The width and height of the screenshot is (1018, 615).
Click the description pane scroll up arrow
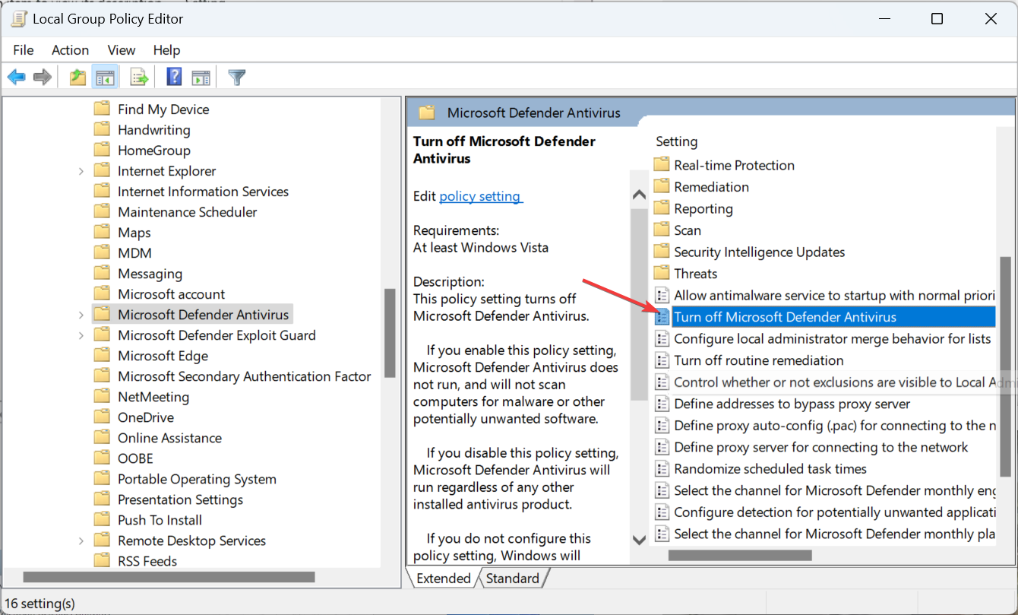coord(639,195)
